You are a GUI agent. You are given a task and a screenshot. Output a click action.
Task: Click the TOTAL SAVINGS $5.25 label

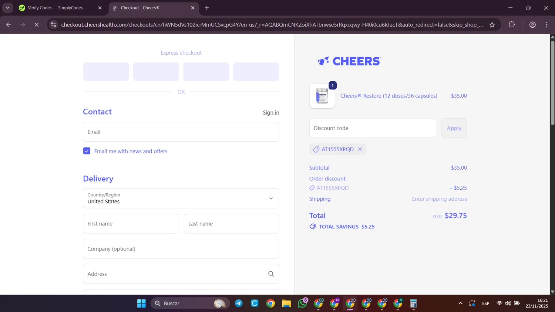pos(347,227)
